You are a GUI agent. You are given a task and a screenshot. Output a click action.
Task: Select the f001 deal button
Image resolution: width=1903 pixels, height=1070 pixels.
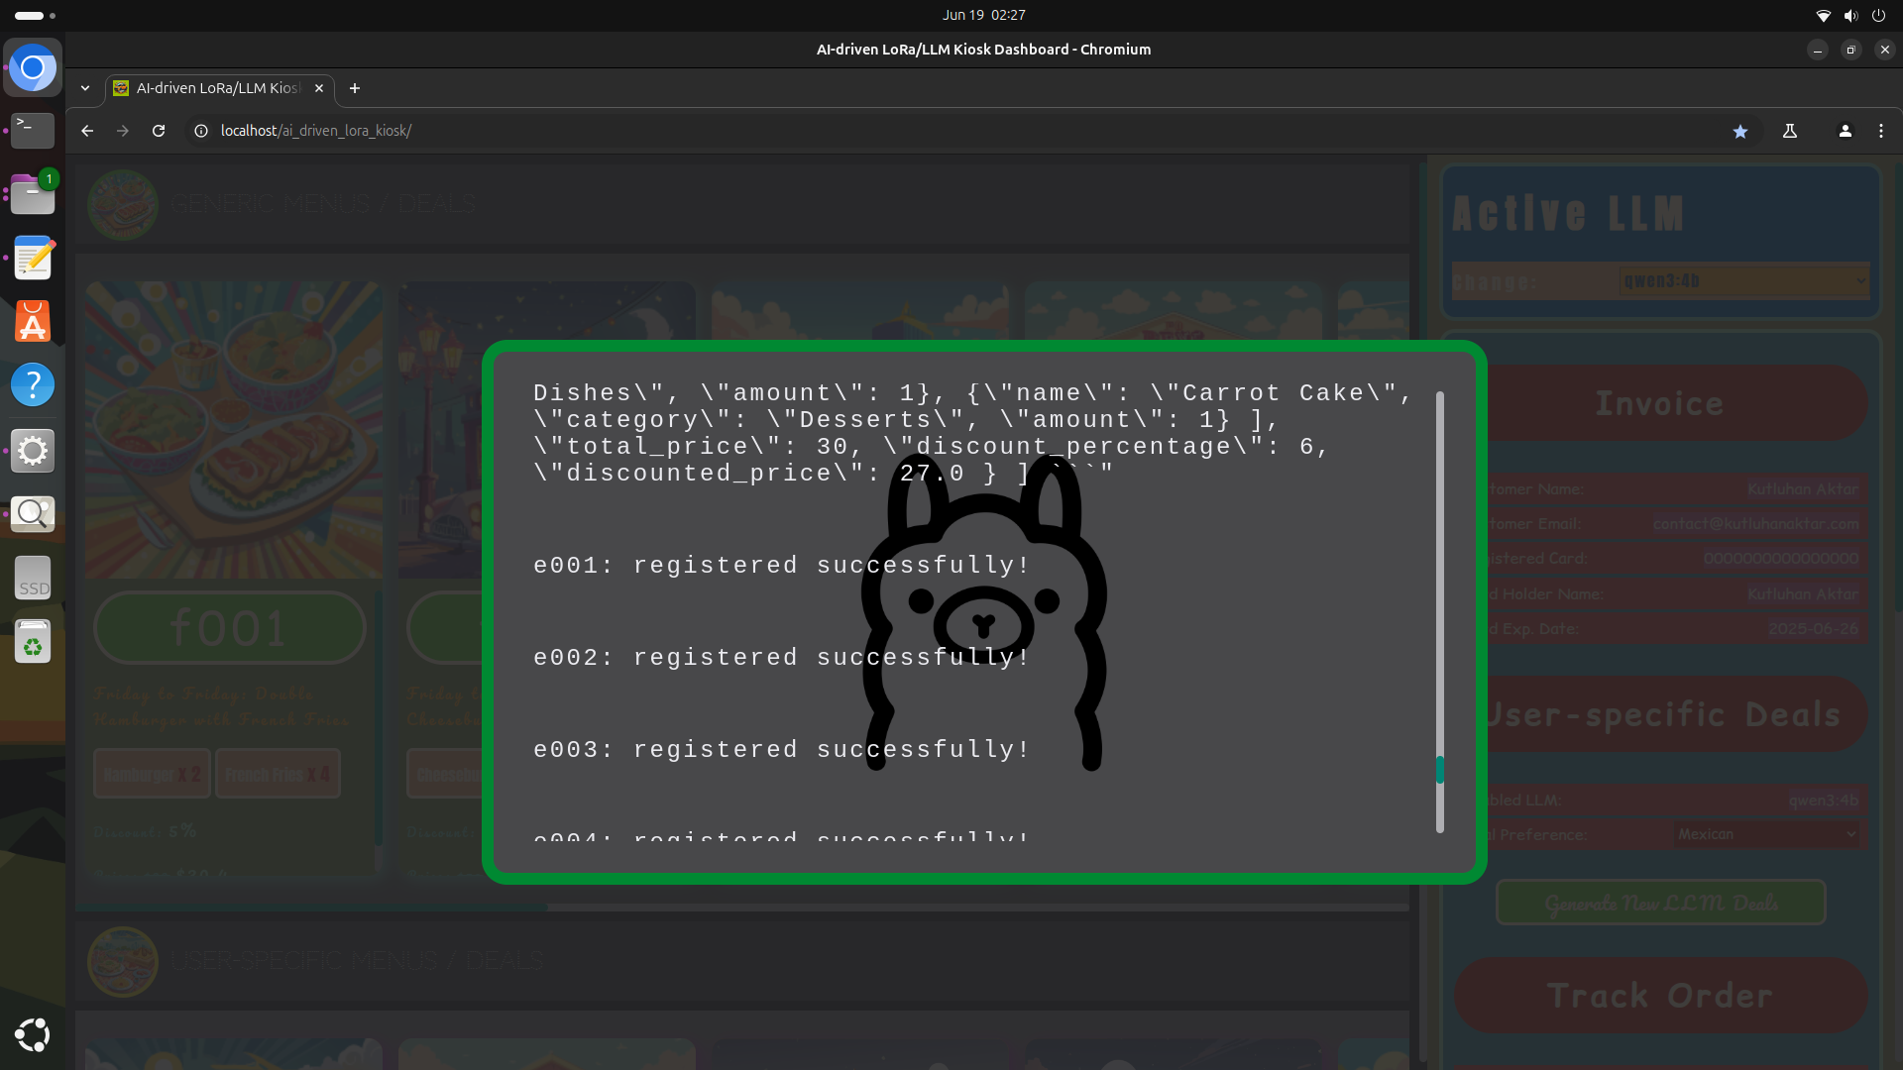(230, 628)
